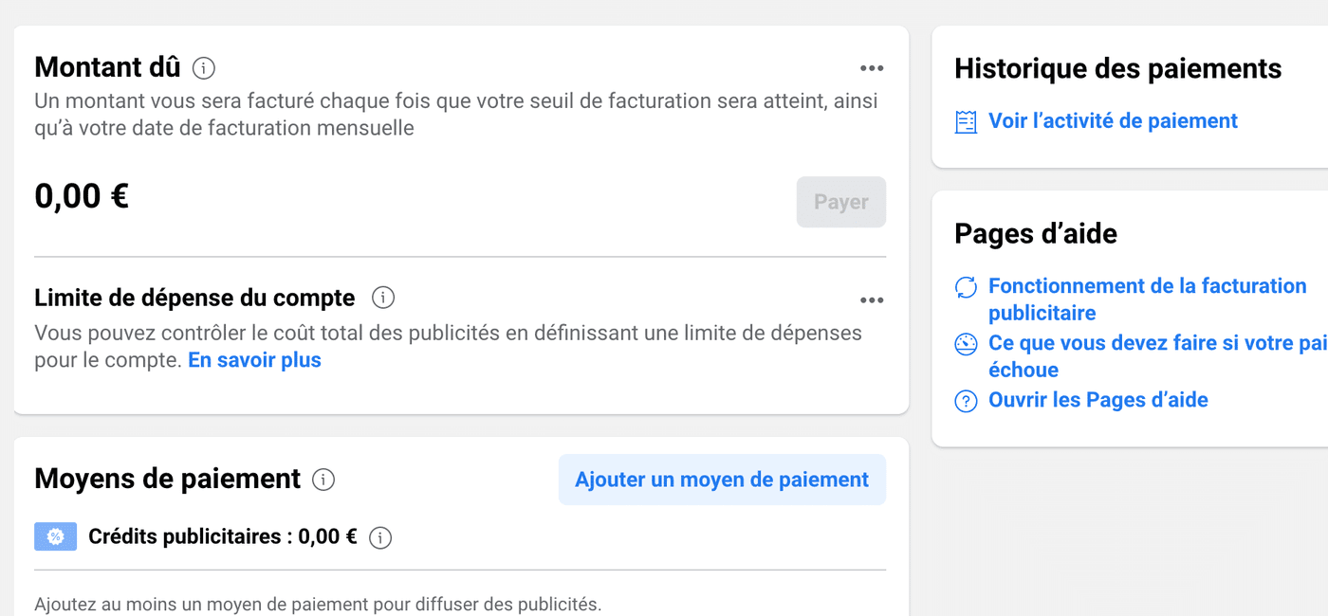Click the failed payment clock icon

click(x=965, y=344)
